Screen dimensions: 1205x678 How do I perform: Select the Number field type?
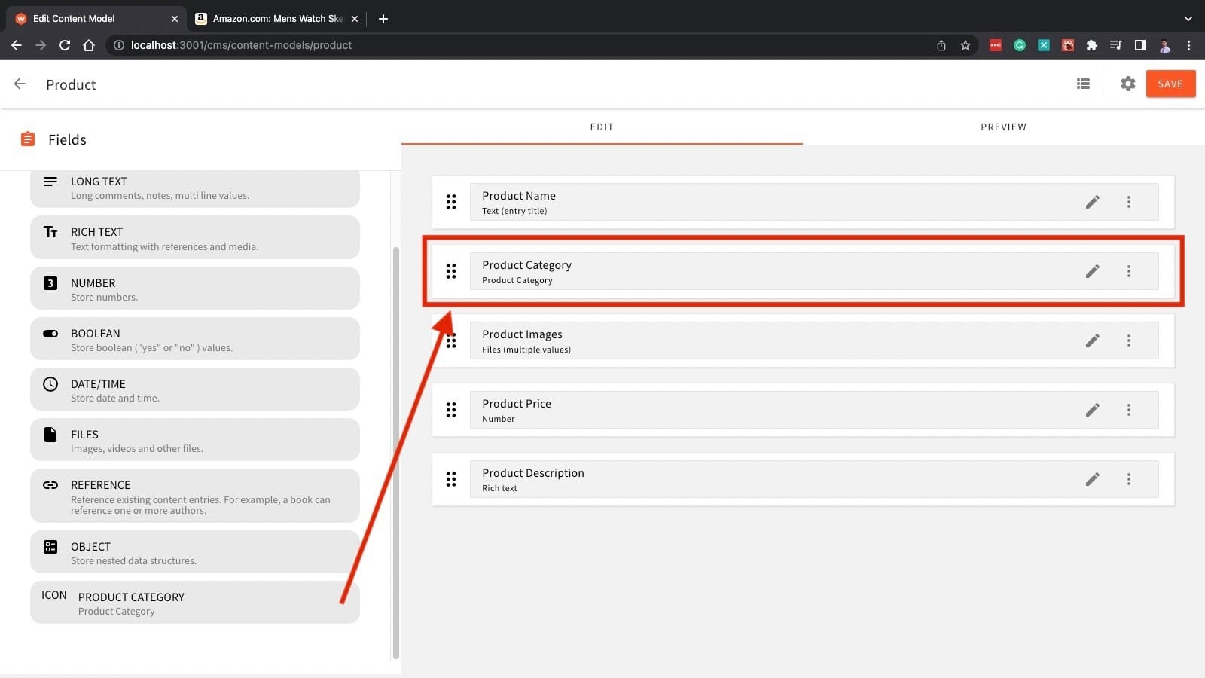point(194,289)
